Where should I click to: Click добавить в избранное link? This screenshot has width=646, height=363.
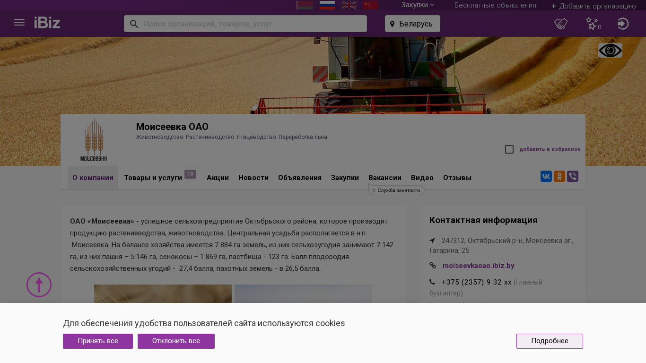[x=550, y=149]
